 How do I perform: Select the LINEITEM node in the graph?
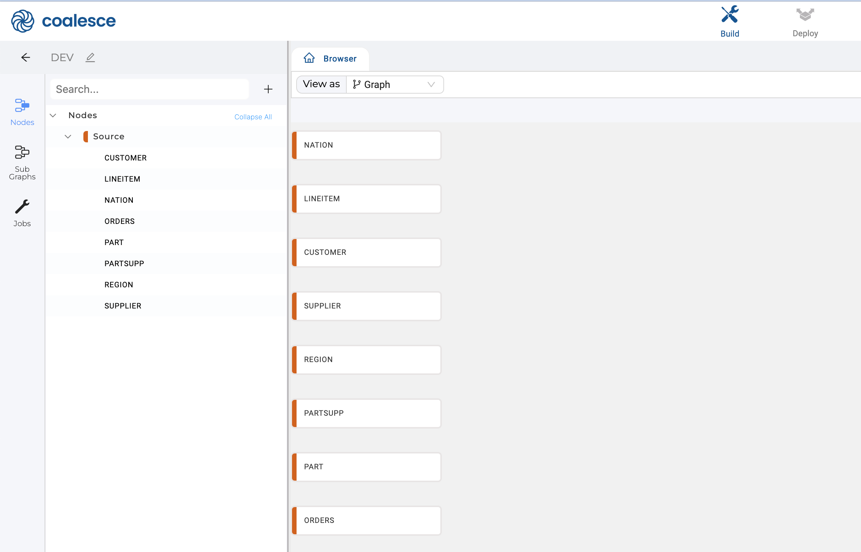pos(366,199)
